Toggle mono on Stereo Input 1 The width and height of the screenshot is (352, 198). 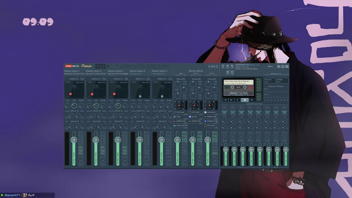tap(81, 157)
